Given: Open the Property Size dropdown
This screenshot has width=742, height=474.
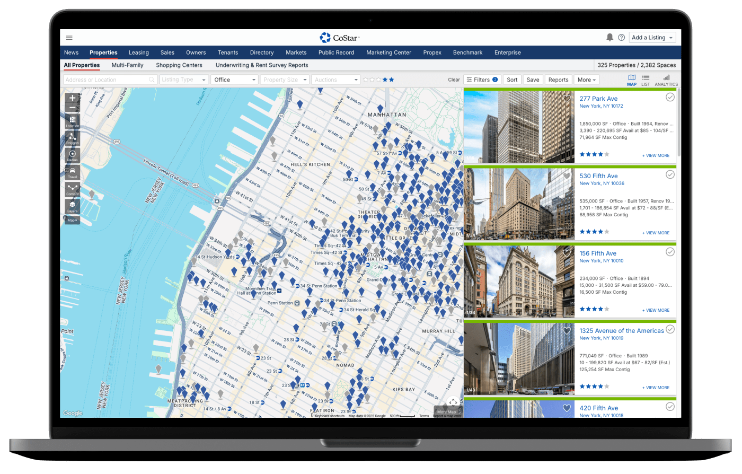Looking at the screenshot, I should point(285,80).
